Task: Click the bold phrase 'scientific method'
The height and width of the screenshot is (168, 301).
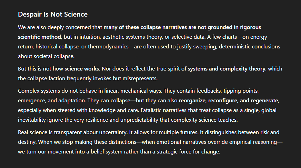Action: (39, 37)
